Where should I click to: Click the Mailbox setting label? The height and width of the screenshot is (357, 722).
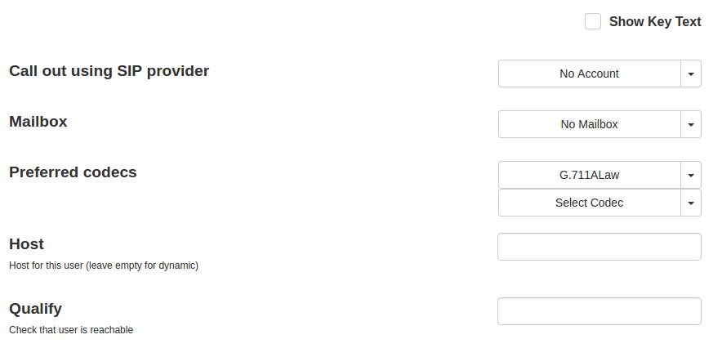(x=38, y=122)
